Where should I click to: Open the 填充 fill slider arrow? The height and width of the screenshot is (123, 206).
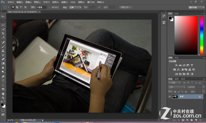pyautogui.click(x=203, y=92)
